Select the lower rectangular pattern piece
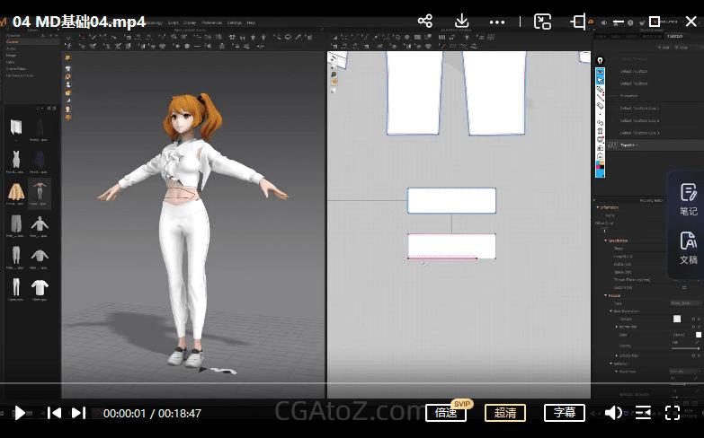This screenshot has height=438, width=704. click(x=451, y=246)
